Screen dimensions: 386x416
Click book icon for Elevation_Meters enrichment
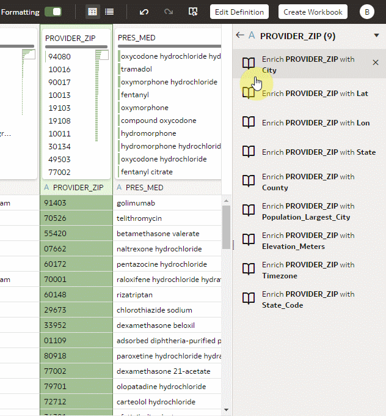[249, 240]
